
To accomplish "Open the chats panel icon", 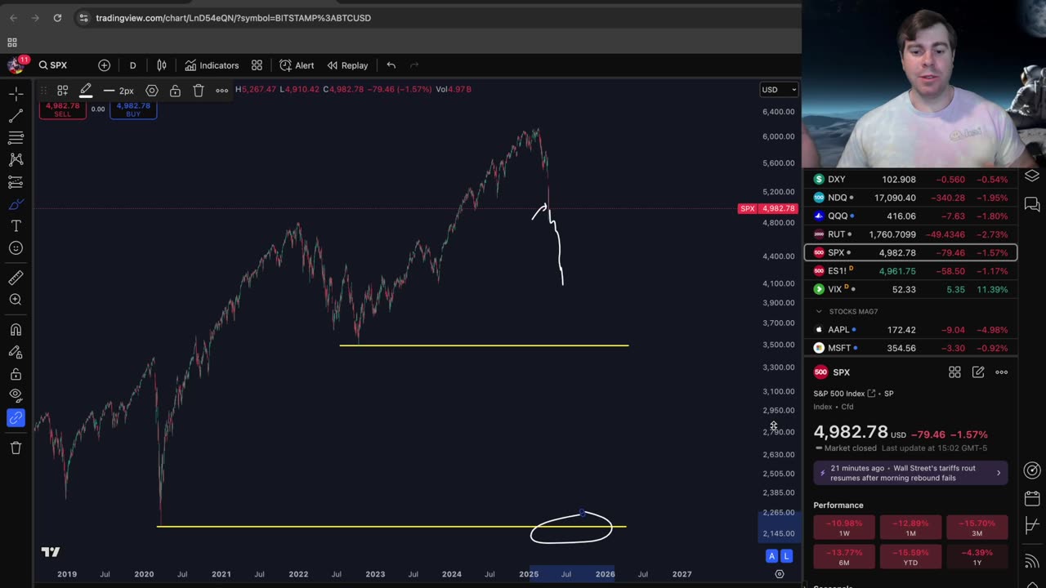I will click(x=1032, y=204).
